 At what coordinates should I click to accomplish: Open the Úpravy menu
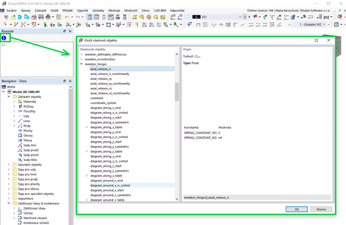26,10
